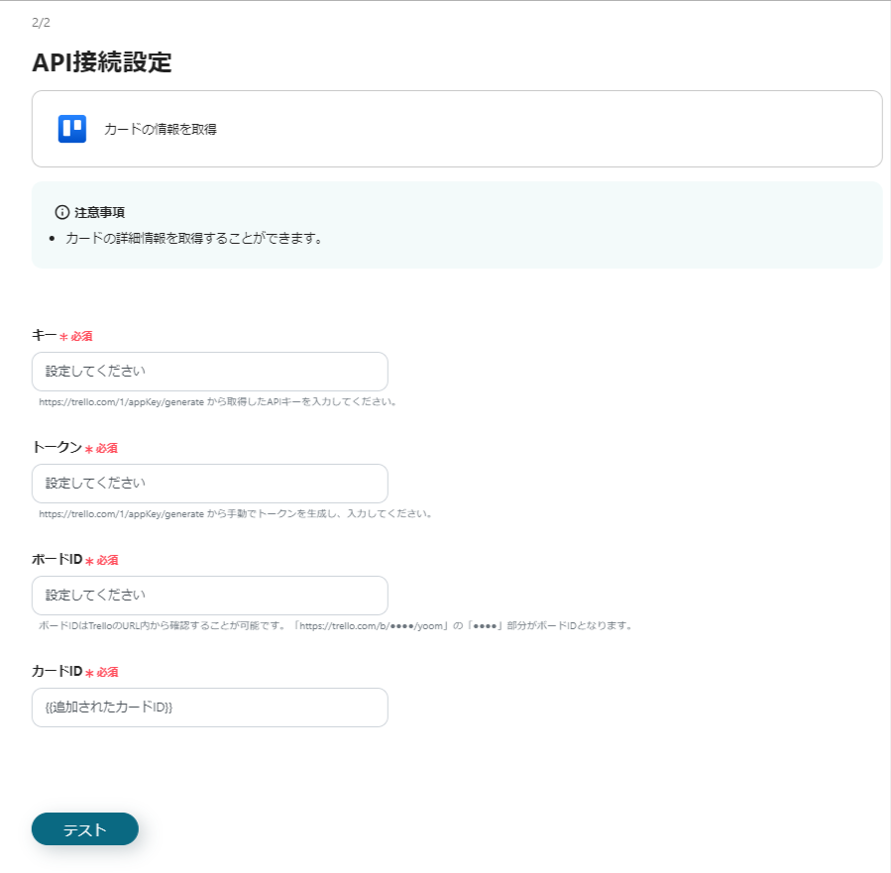
Task: Click the info icon beside 注意事項
Action: coord(61,212)
